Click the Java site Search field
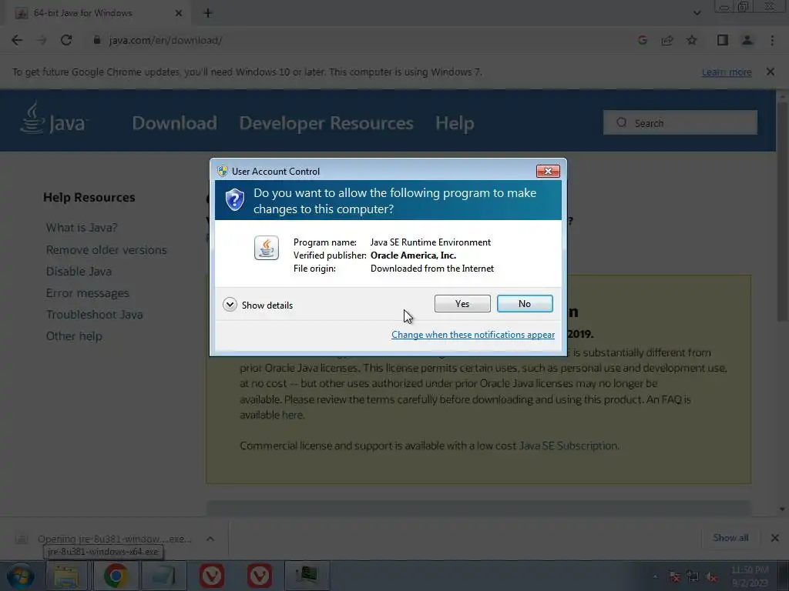The image size is (789, 591). click(x=680, y=122)
